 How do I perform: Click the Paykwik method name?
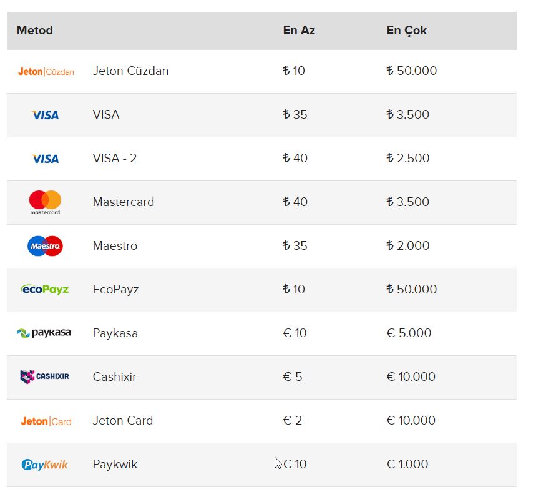(115, 464)
